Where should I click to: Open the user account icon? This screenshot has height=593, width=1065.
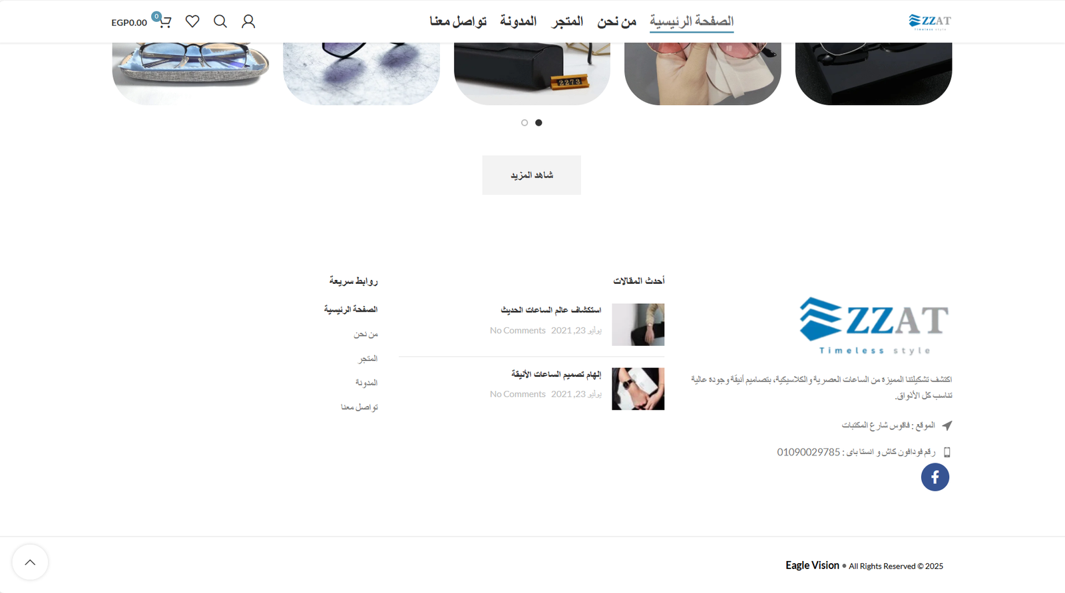pyautogui.click(x=248, y=21)
